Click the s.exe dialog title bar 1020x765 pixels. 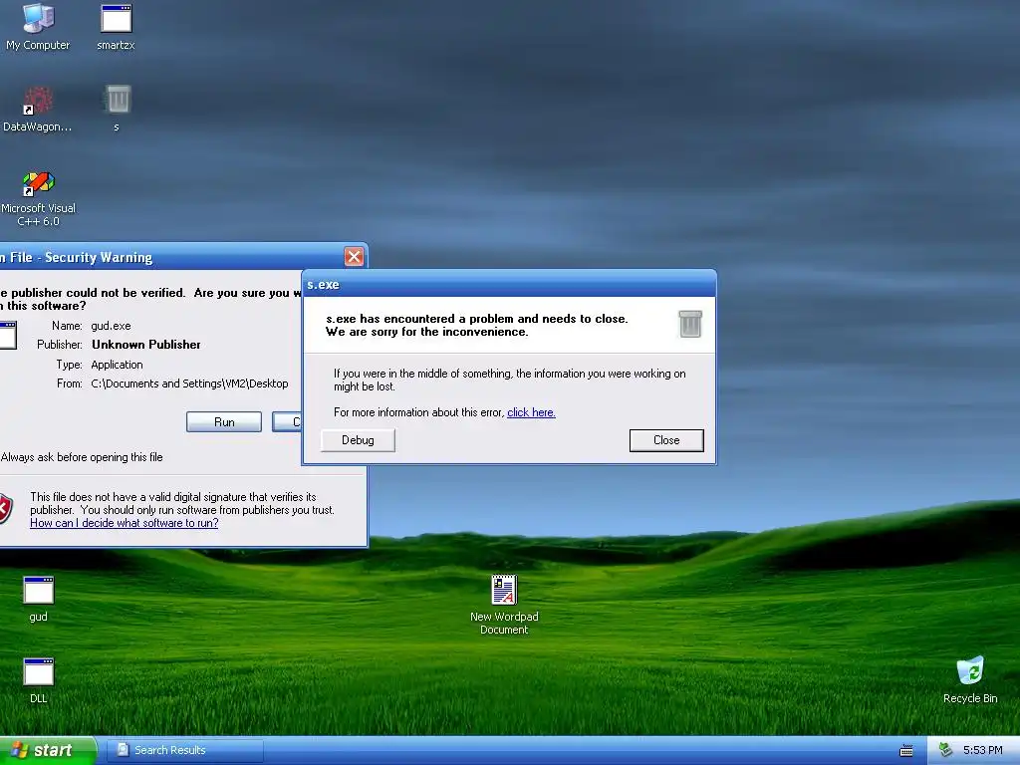coord(509,284)
